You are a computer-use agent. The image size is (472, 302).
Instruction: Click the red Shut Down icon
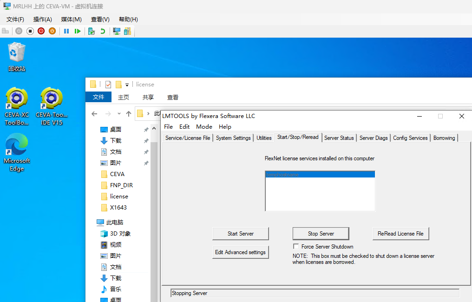point(41,31)
